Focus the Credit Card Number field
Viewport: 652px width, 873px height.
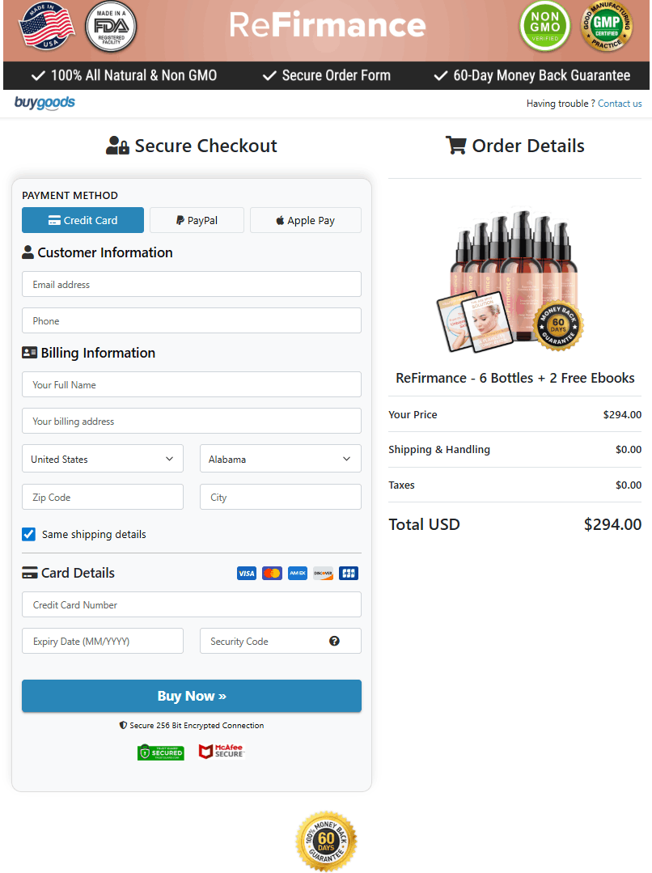(x=191, y=604)
